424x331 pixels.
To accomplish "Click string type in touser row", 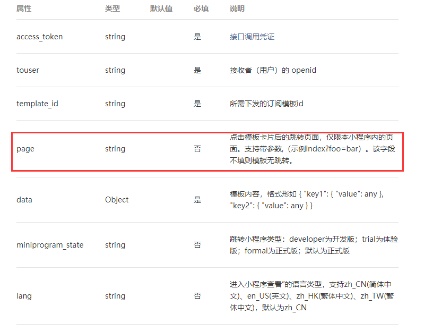I will (x=115, y=70).
